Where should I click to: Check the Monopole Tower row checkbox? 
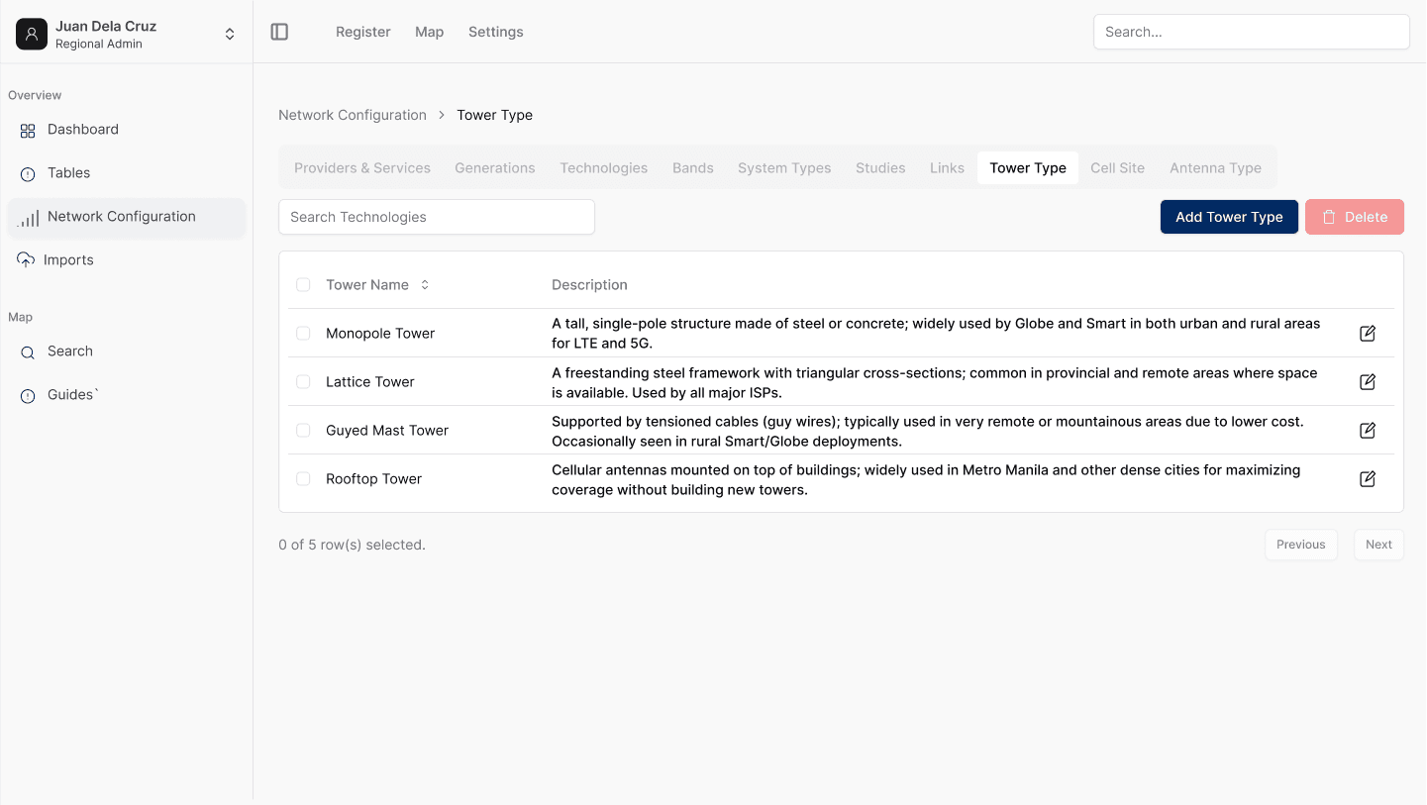(x=303, y=334)
